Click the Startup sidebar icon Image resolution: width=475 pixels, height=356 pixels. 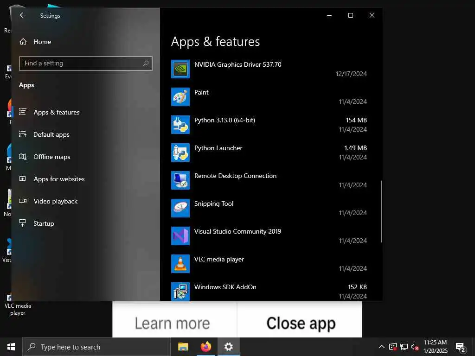coord(23,223)
